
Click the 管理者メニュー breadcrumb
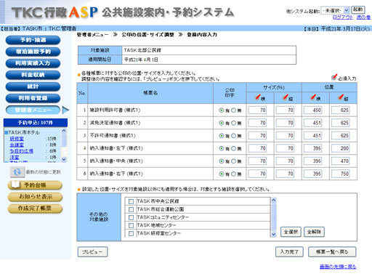(x=93, y=35)
